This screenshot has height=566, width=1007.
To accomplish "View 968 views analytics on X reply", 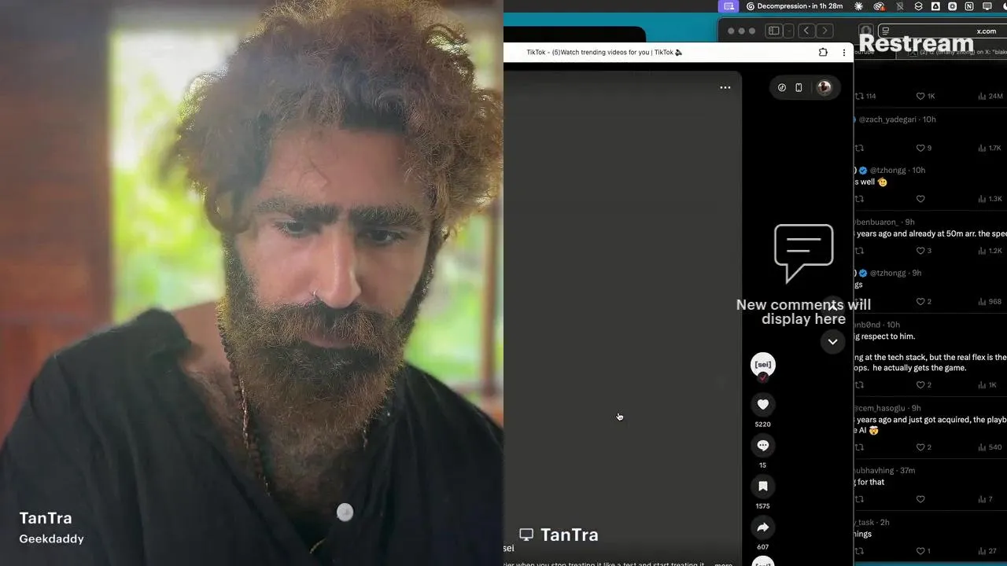I will (990, 302).
